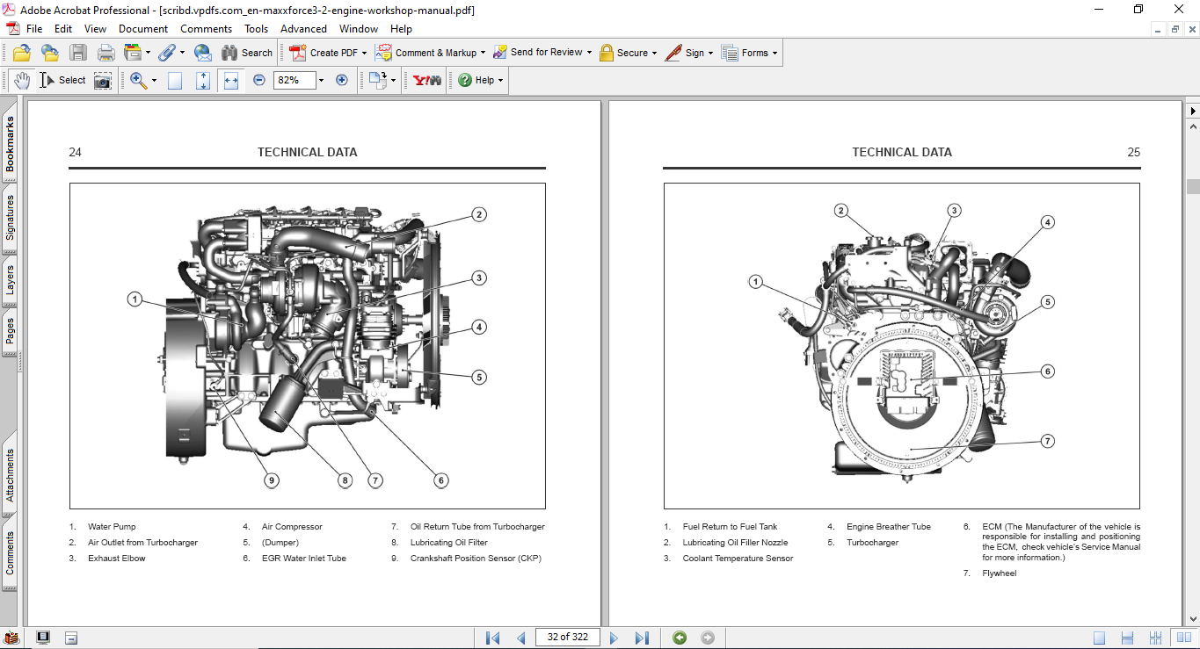Image resolution: width=1200 pixels, height=649 pixels.
Task: Click the page number input field
Action: (567, 638)
